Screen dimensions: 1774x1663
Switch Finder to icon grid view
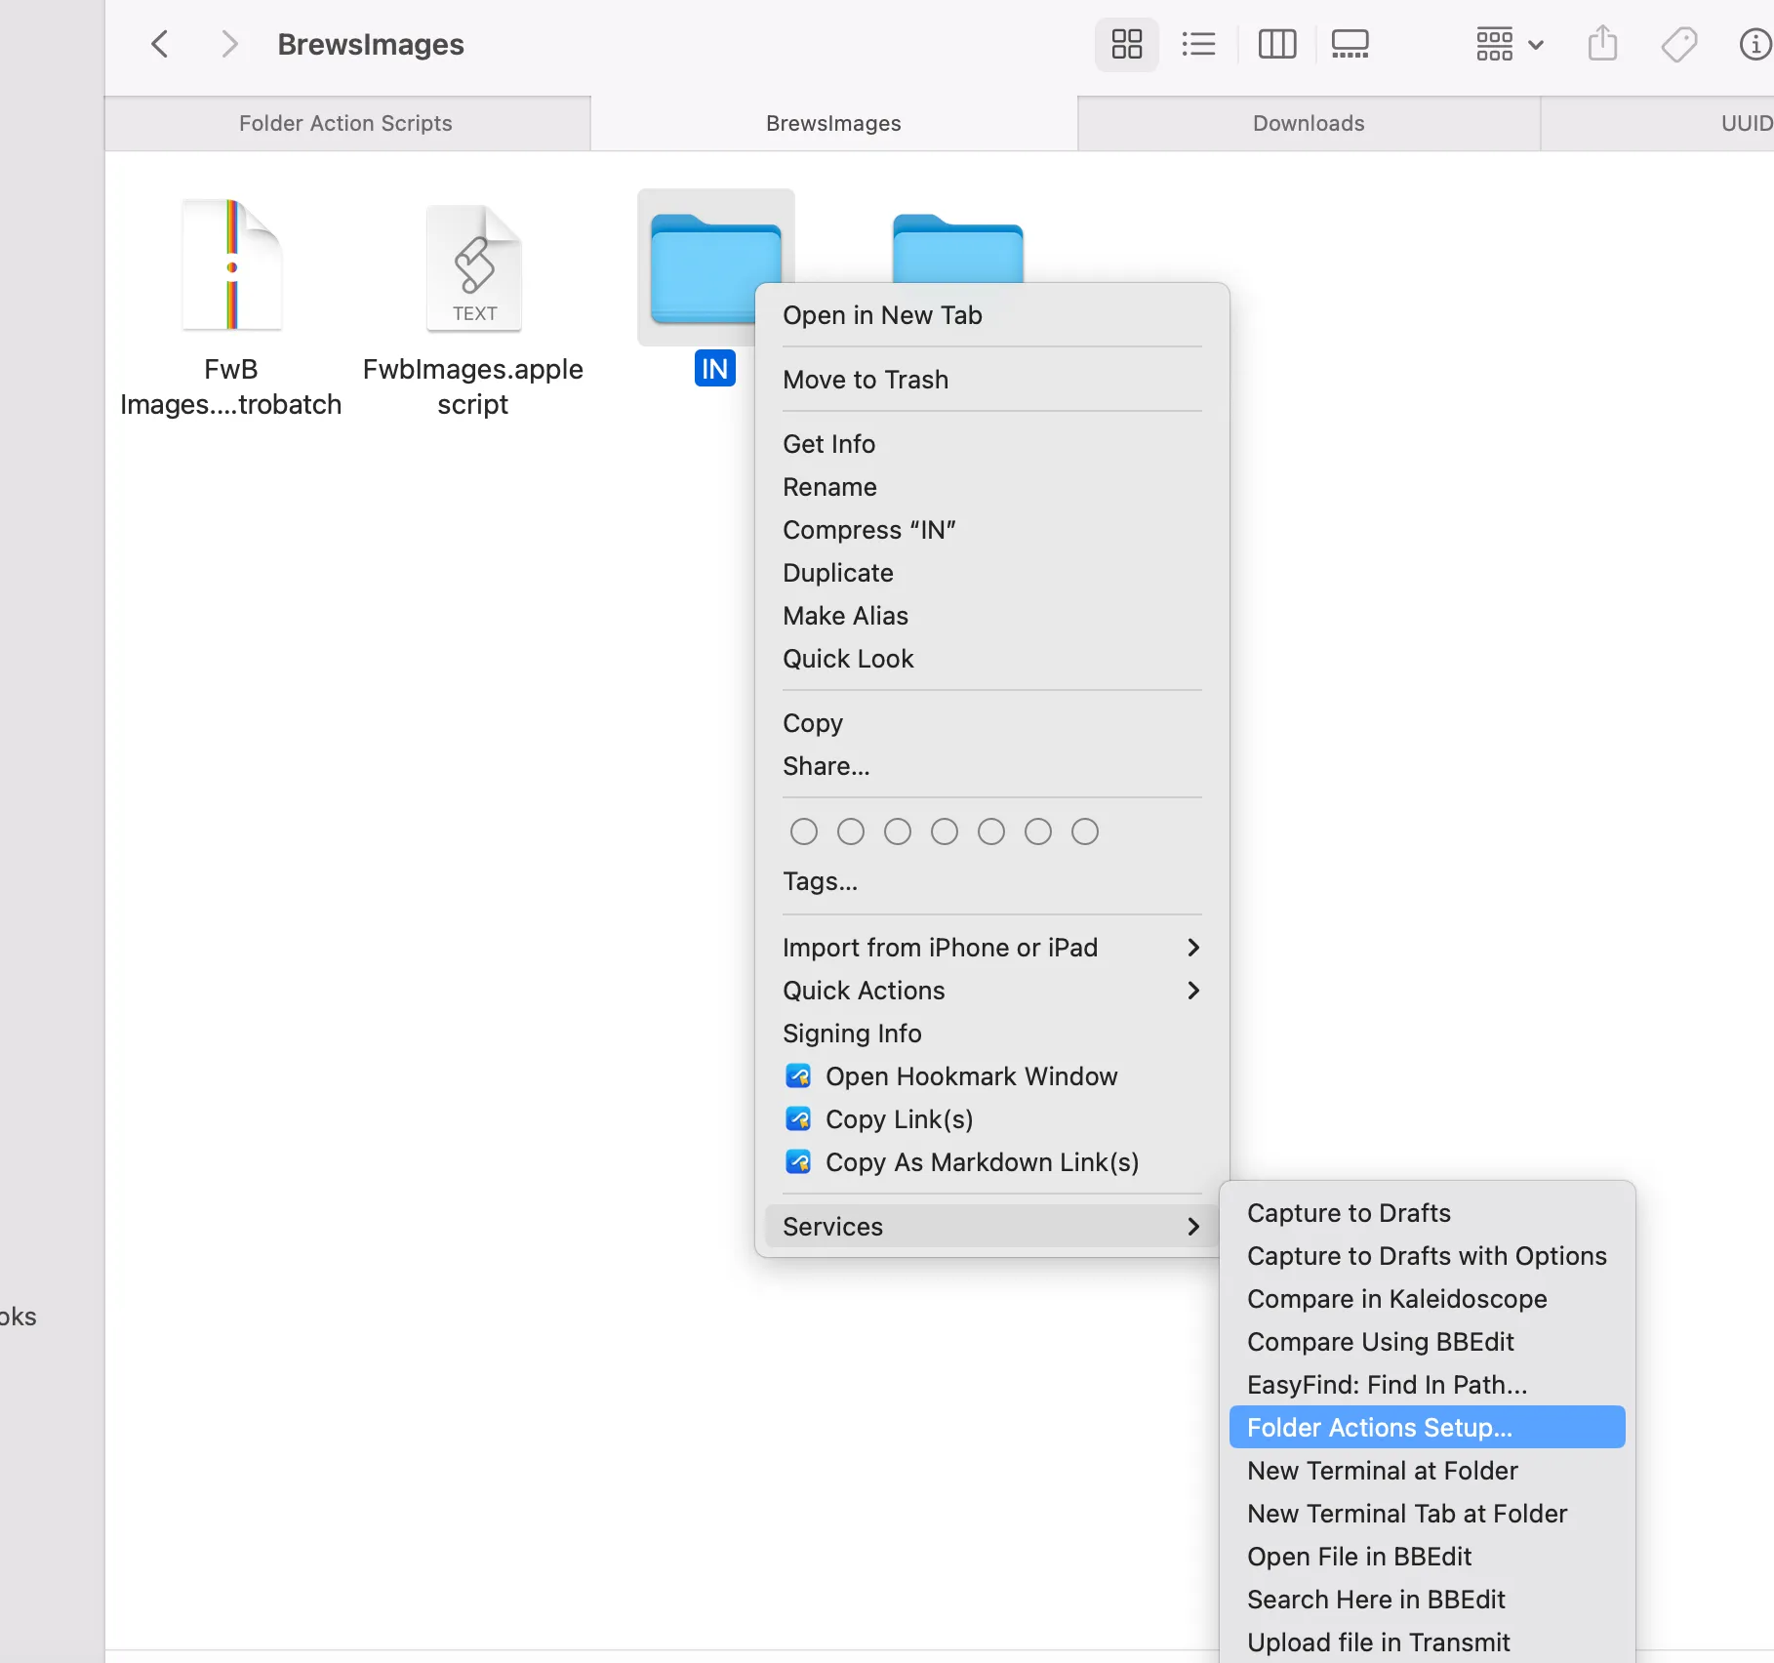click(1126, 44)
